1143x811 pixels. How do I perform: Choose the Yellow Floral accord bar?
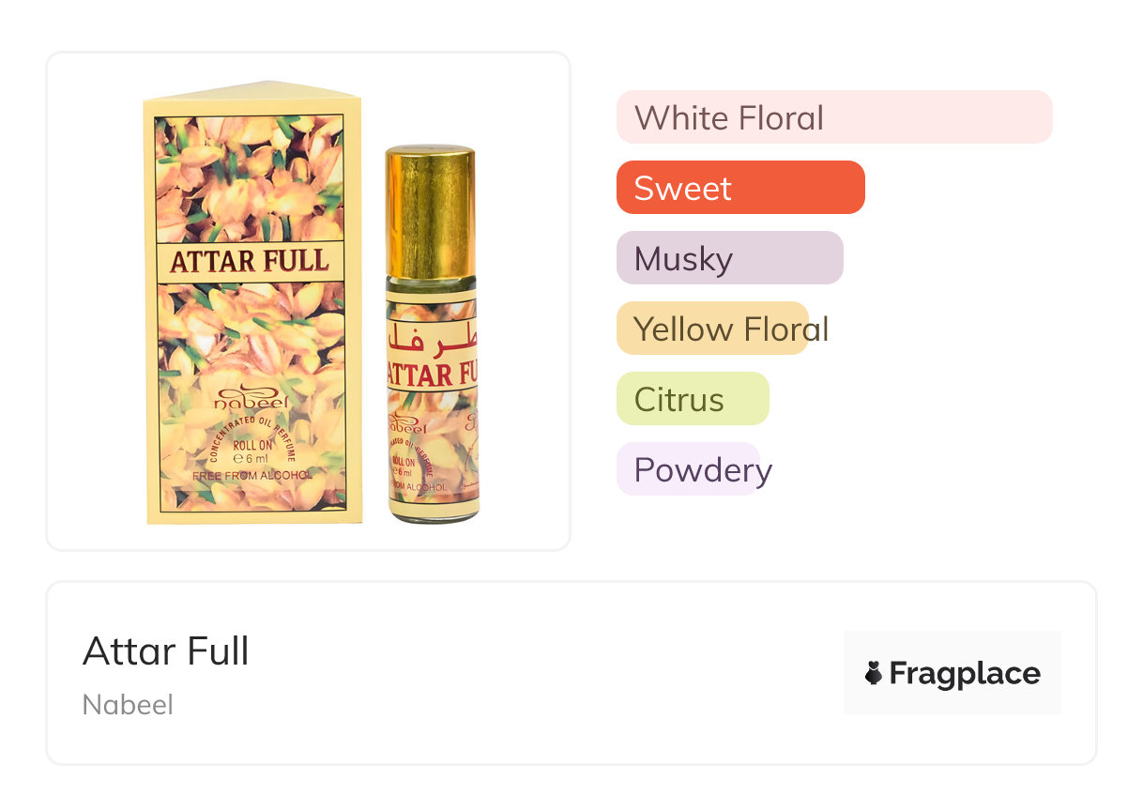tap(712, 329)
